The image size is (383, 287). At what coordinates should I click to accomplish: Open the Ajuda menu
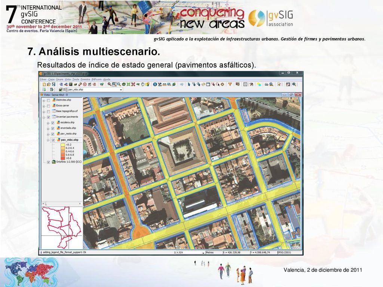pos(107,79)
